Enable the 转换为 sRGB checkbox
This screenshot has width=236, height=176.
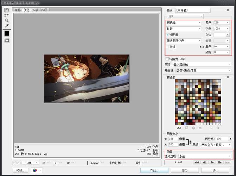tap(167, 59)
